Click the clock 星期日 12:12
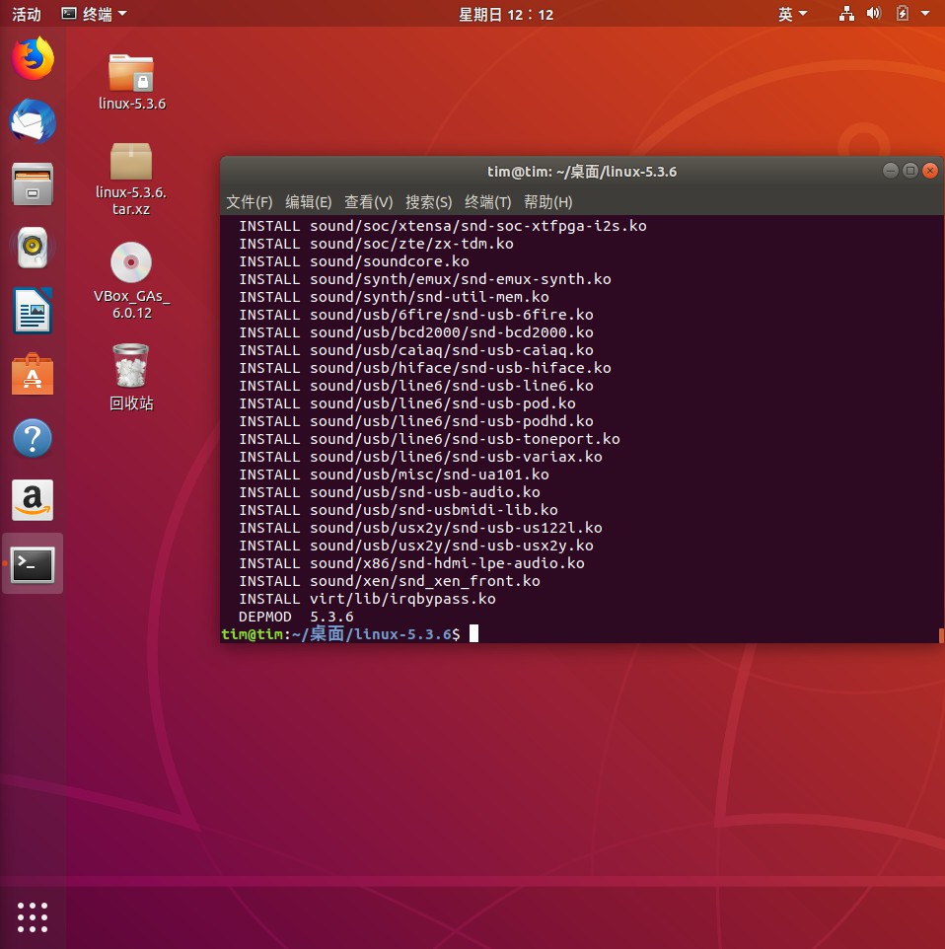945x949 pixels. click(x=506, y=14)
